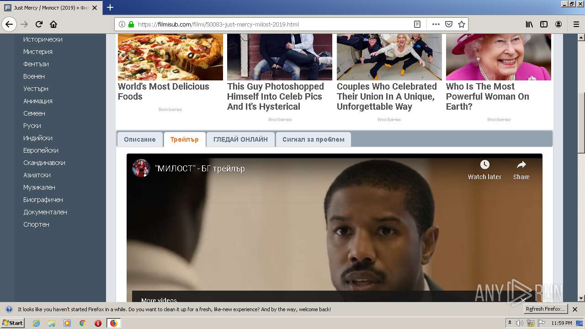Screen dimensions: 585x329
Task: Open the Исторически genre link
Action: (43, 39)
